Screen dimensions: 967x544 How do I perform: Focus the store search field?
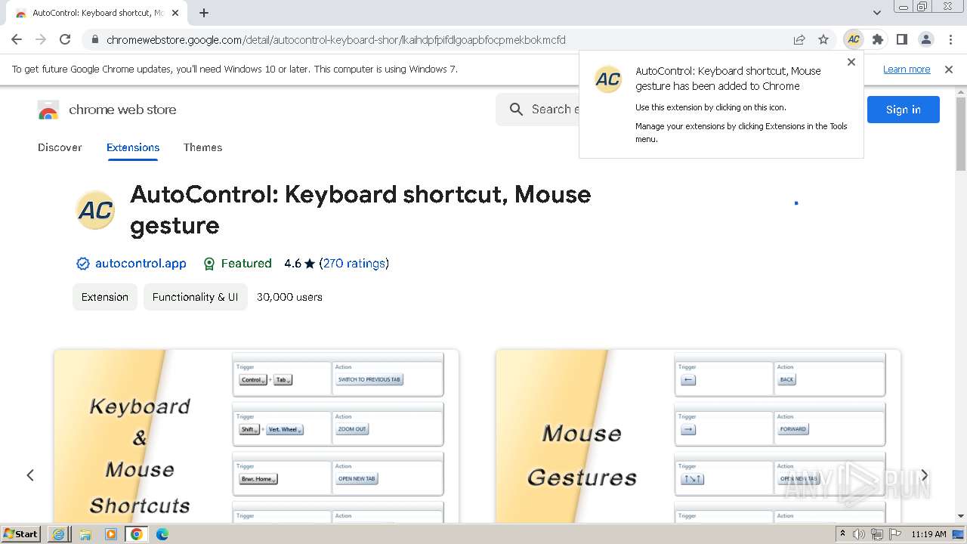tap(555, 110)
